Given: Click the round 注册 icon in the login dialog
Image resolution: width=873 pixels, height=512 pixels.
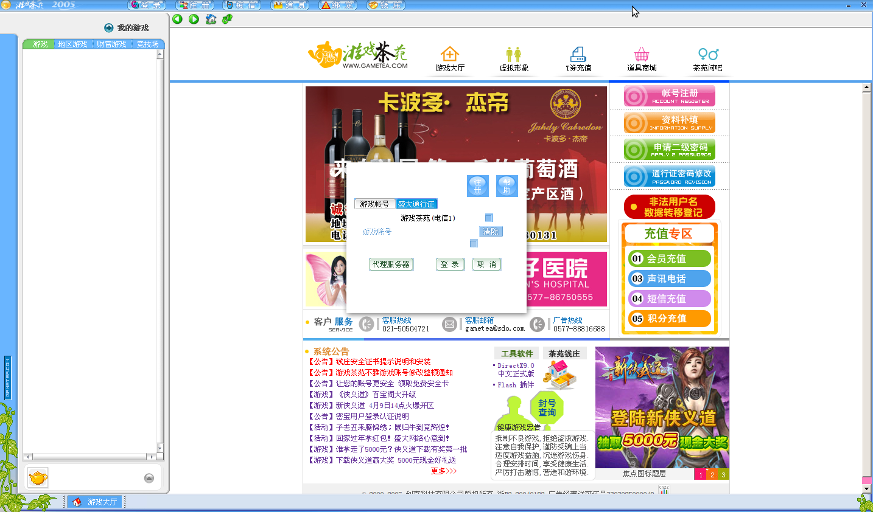Looking at the screenshot, I should pos(477,186).
